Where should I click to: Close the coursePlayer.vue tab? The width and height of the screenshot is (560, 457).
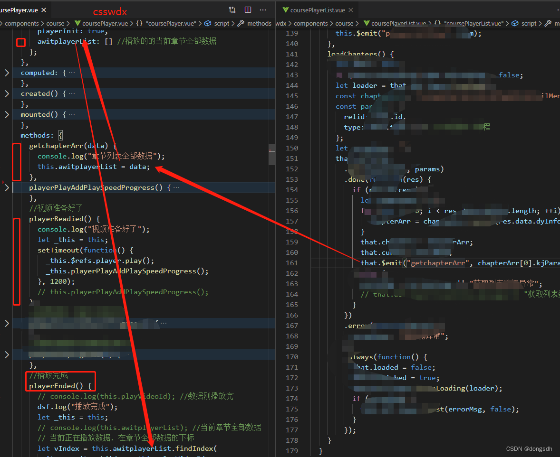coord(43,9)
